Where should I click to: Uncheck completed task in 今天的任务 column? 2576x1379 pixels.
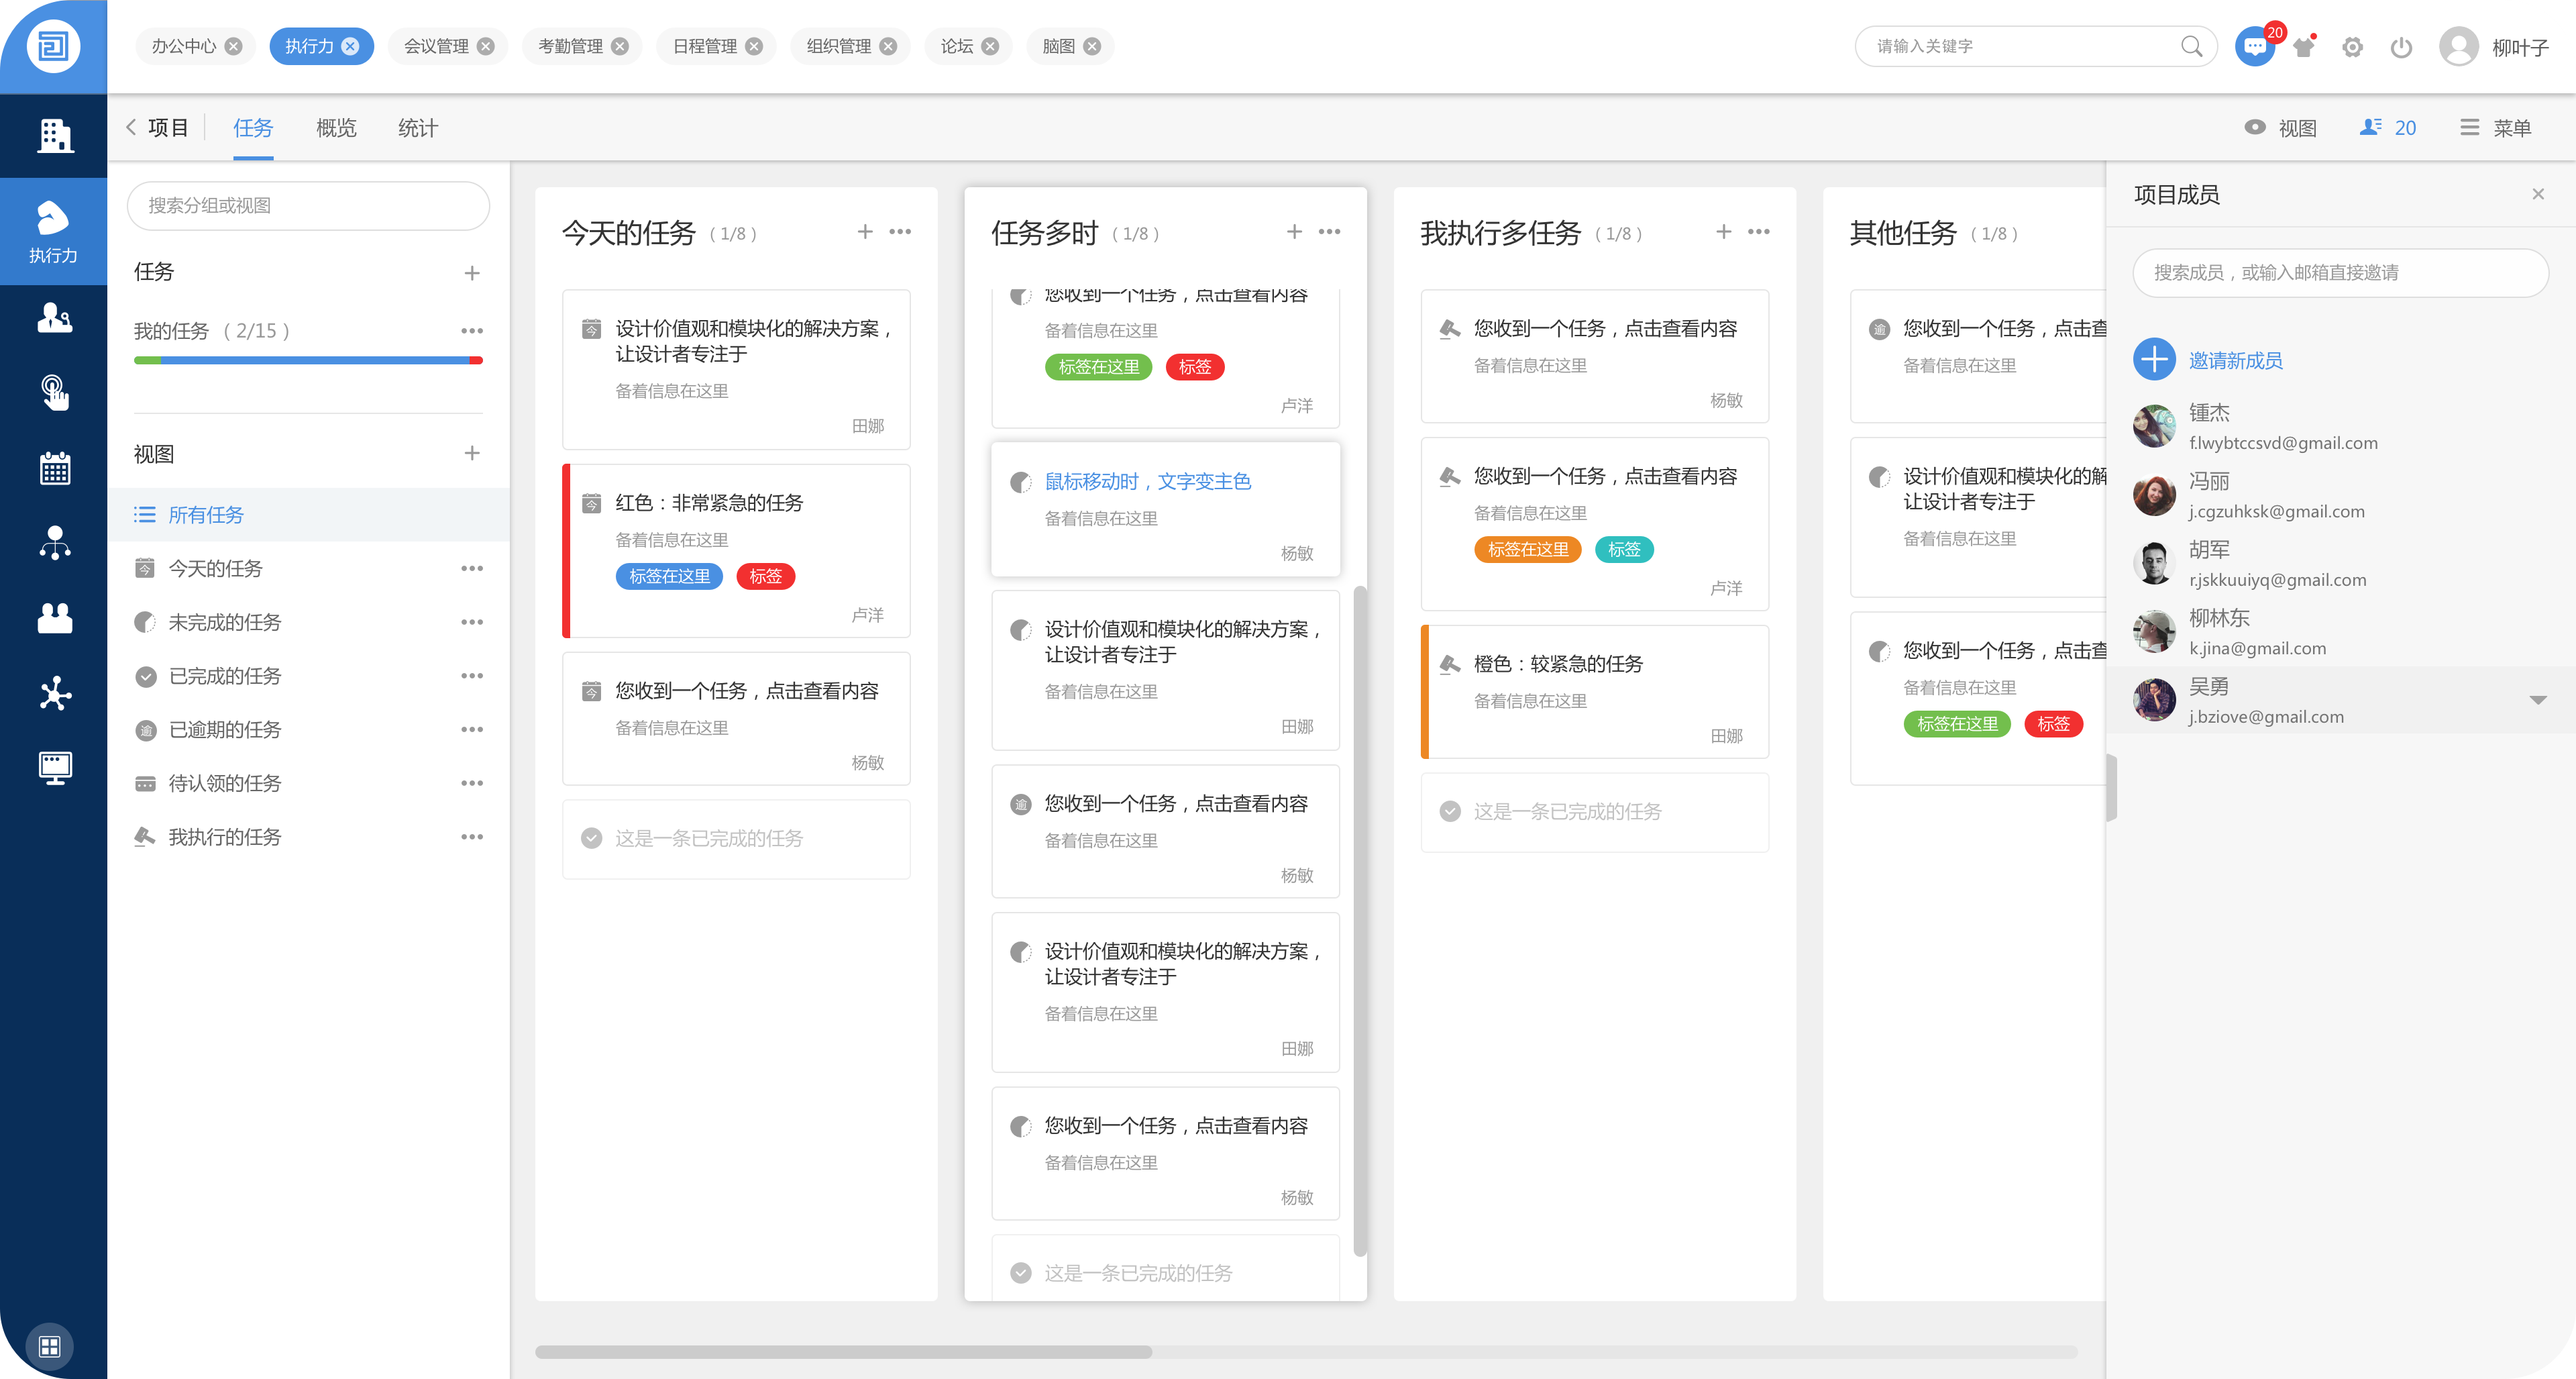592,838
